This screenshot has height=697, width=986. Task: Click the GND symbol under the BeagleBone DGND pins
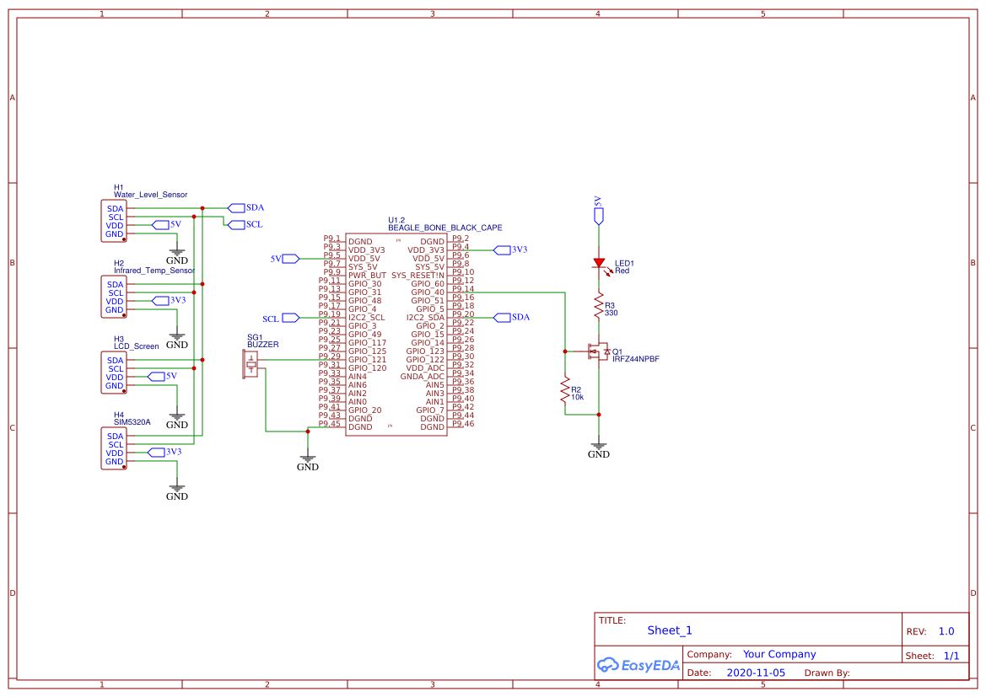[308, 461]
